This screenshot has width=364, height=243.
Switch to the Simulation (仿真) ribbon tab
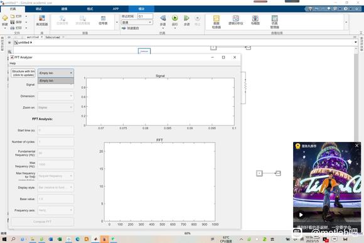[13, 9]
